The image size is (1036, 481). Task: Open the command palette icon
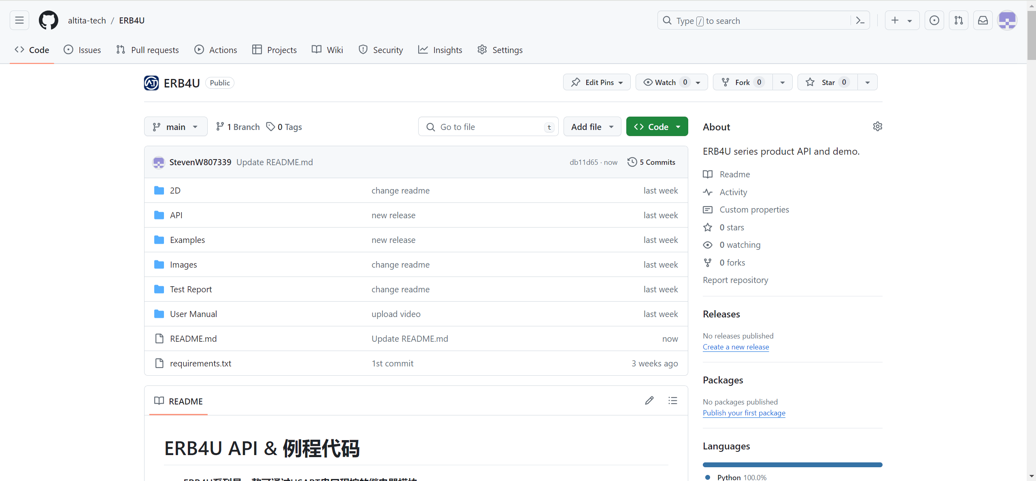860,21
